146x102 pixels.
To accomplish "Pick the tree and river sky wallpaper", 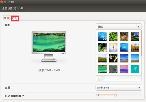I will 135,36.
